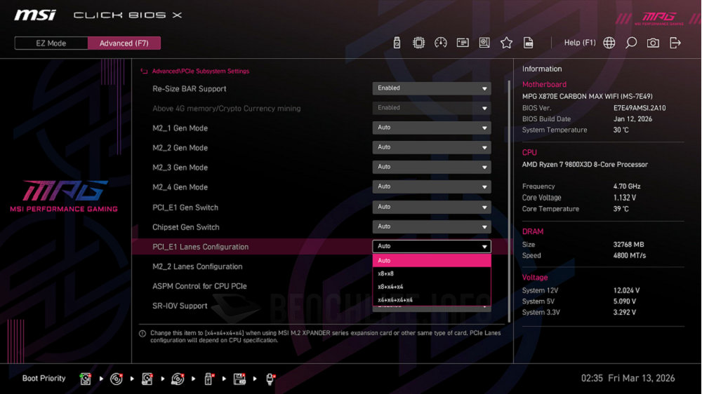Click the Help (F1) button
Viewport: 702px width, 394px height.
579,43
